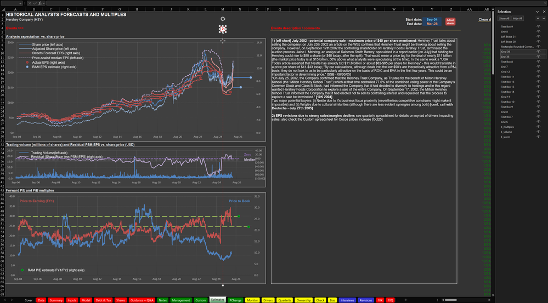Image resolution: width=548 pixels, height=303 pixels.
Task: Click the red Adjust charts button
Action: click(x=450, y=22)
